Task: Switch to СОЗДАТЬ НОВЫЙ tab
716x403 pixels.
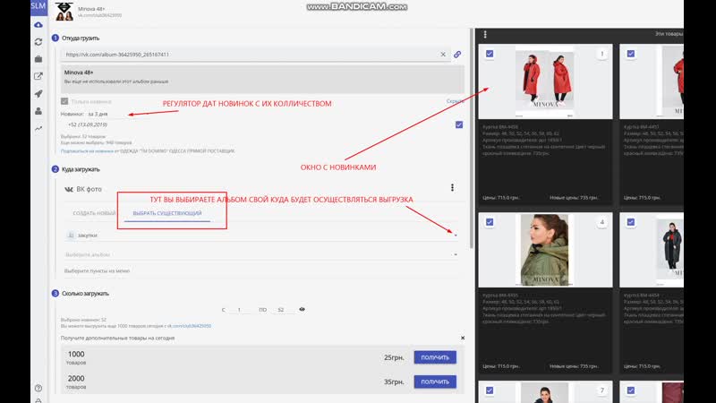Action: click(x=94, y=212)
